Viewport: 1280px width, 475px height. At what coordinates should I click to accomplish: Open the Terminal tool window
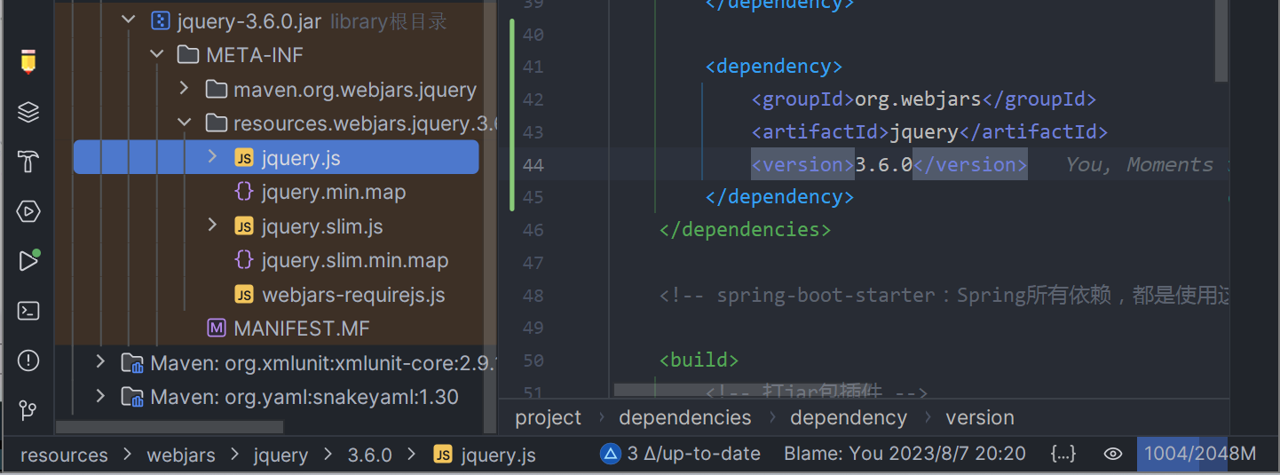(28, 311)
